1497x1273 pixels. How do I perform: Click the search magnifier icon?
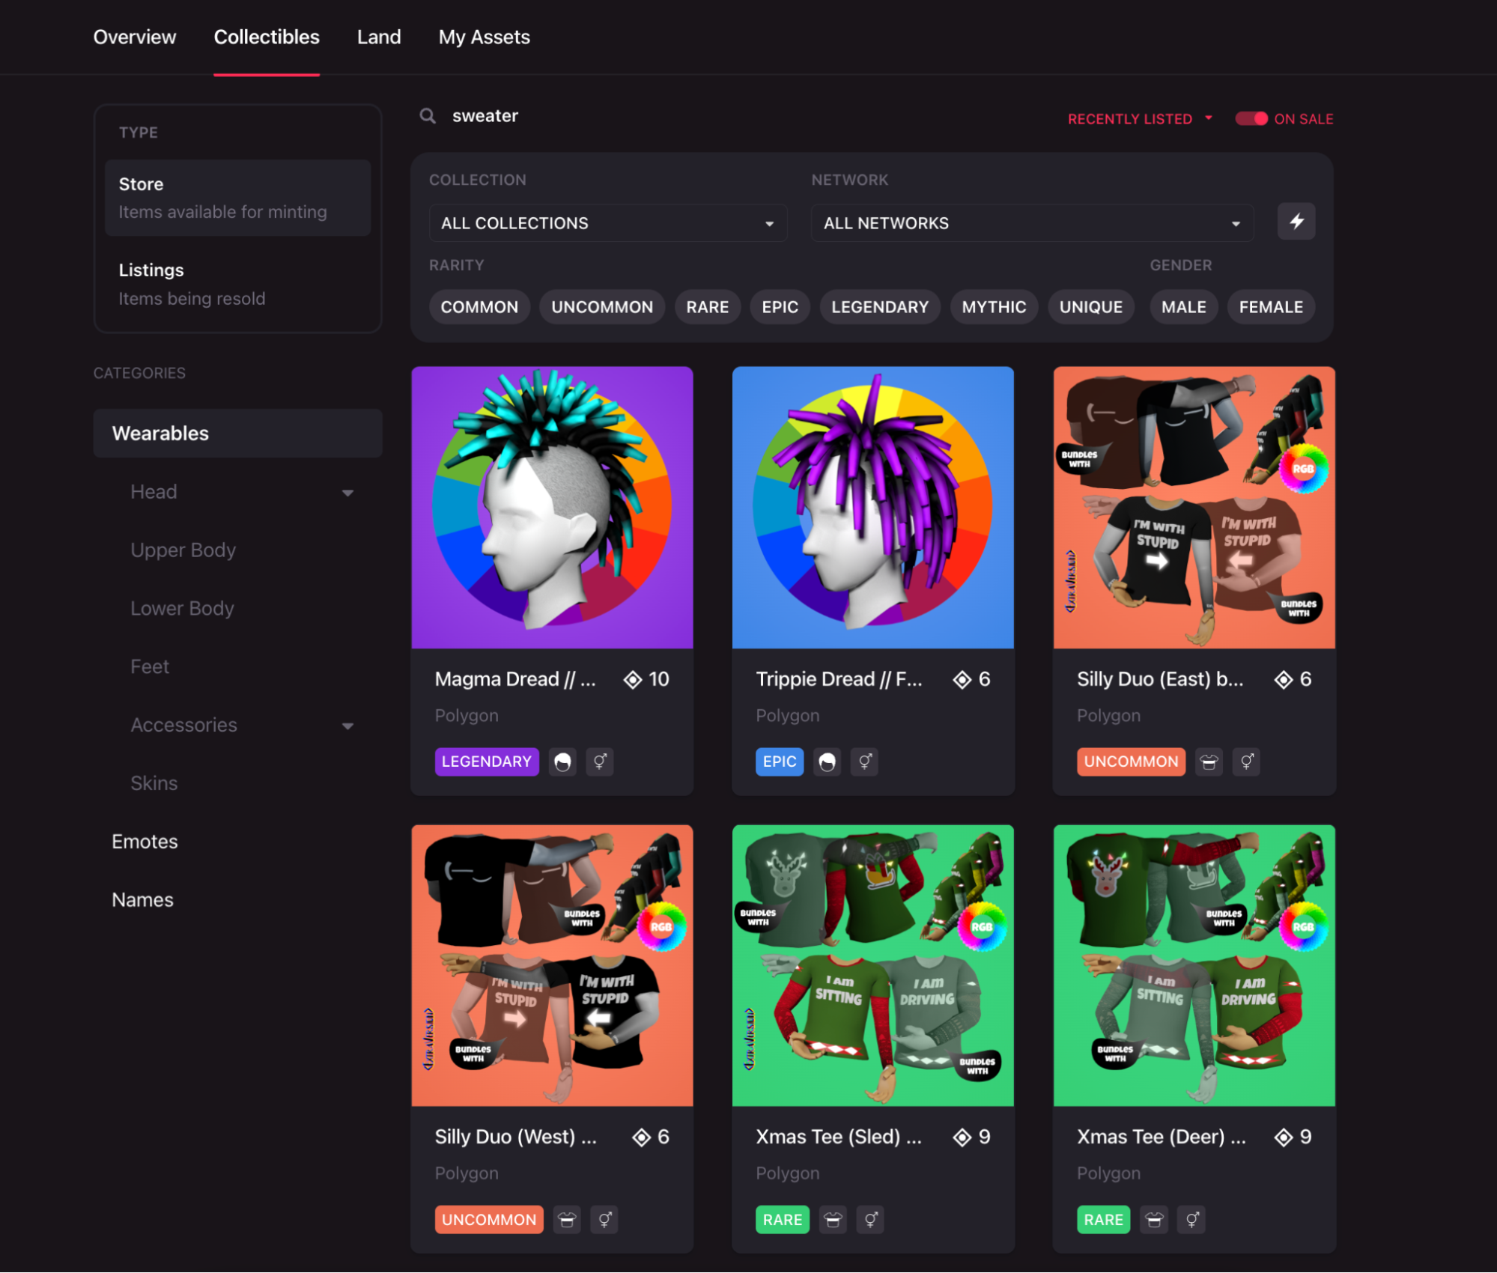428,116
